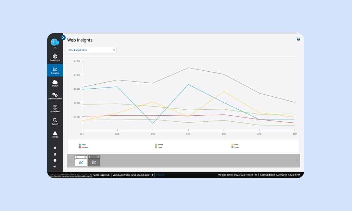Screen dimensions: 352x211
Task: Click the Patents link in footer
Action: [160, 175]
